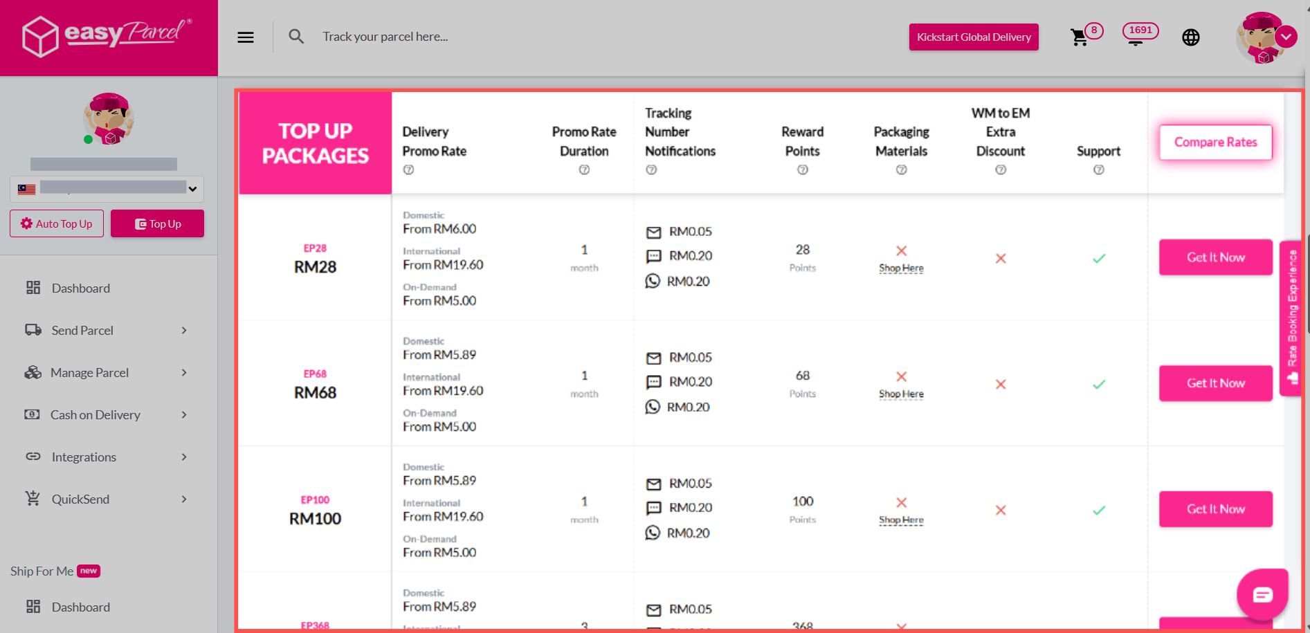Click the EP28 WhatsApp notification icon
The height and width of the screenshot is (633, 1310).
click(653, 281)
